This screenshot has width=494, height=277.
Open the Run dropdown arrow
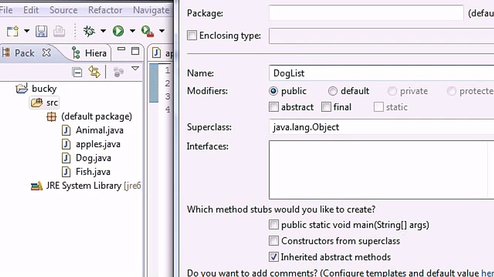pos(132,31)
